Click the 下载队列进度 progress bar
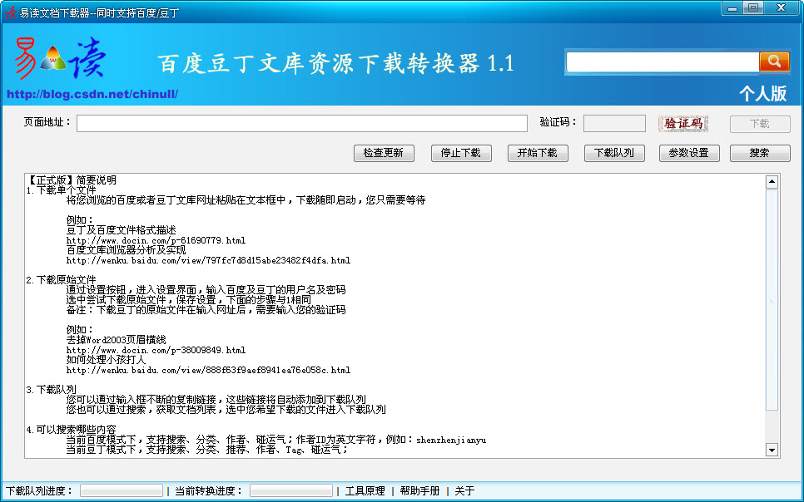 (122, 490)
